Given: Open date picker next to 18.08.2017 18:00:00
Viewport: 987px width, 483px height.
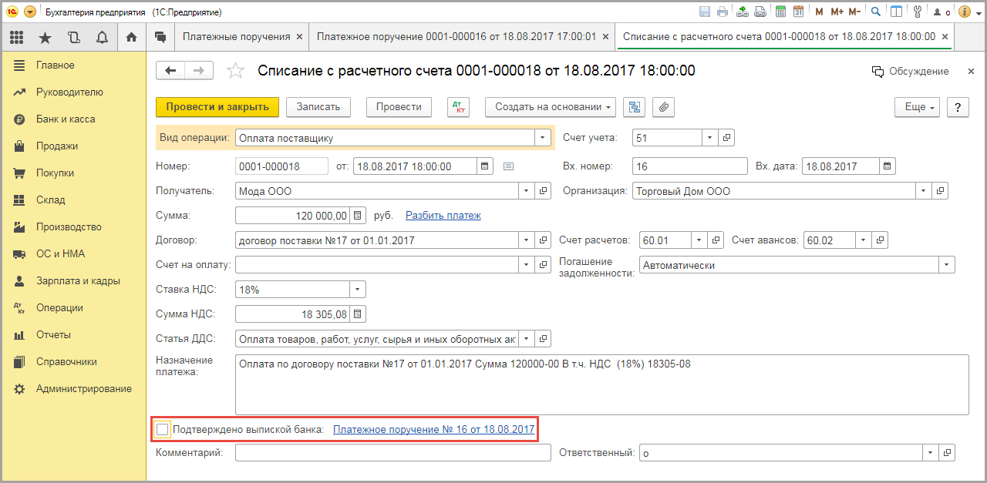Looking at the screenshot, I should click(485, 166).
